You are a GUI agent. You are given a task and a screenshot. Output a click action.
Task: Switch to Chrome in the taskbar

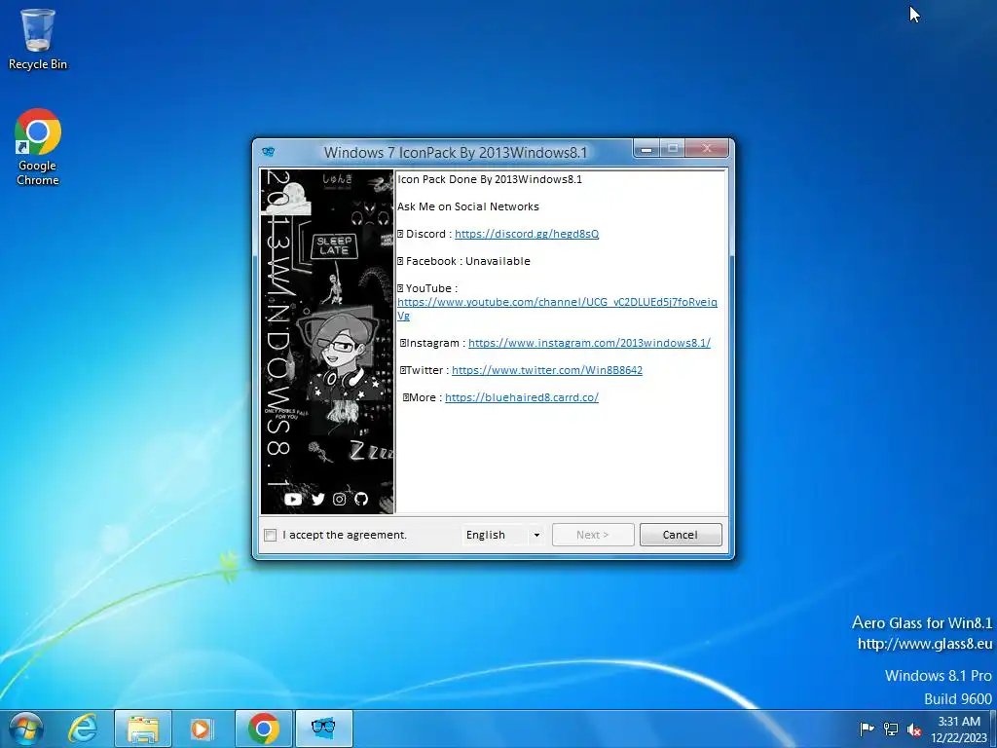click(x=264, y=729)
